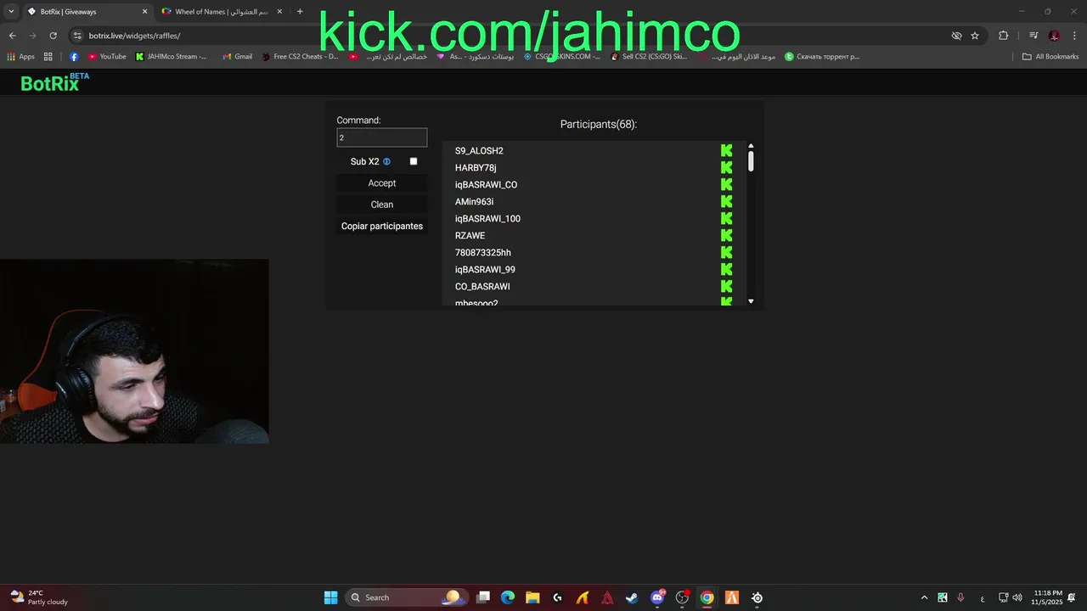Click the Clean button
Screen dimensions: 1087x611
pyautogui.click(x=382, y=205)
